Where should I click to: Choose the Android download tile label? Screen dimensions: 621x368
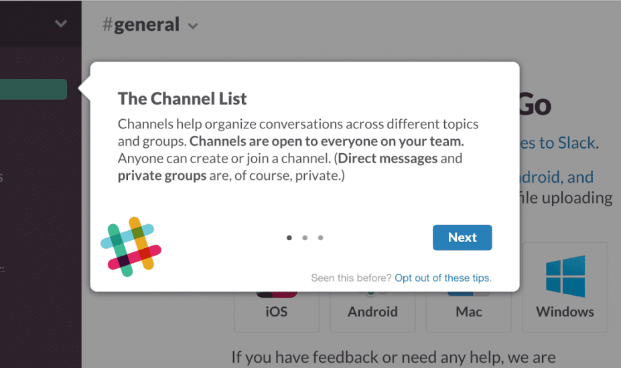click(x=372, y=312)
